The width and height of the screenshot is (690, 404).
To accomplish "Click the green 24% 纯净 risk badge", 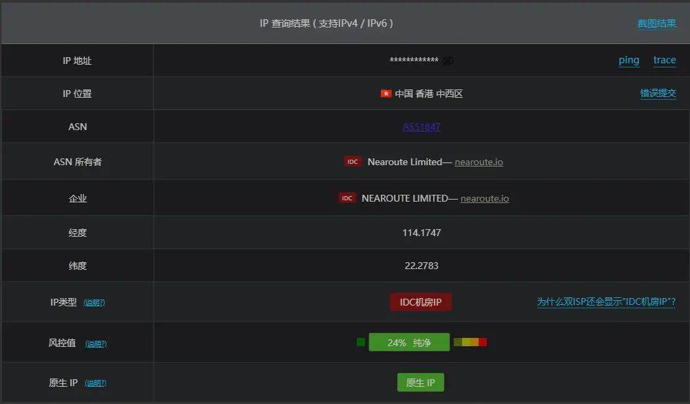I will tap(409, 342).
